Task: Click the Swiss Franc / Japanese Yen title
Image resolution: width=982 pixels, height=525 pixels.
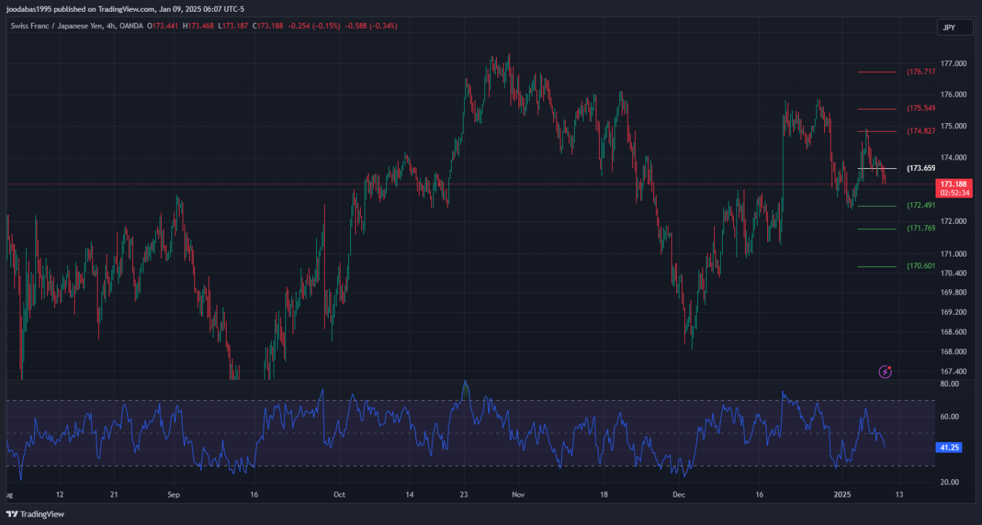Action: click(x=57, y=26)
